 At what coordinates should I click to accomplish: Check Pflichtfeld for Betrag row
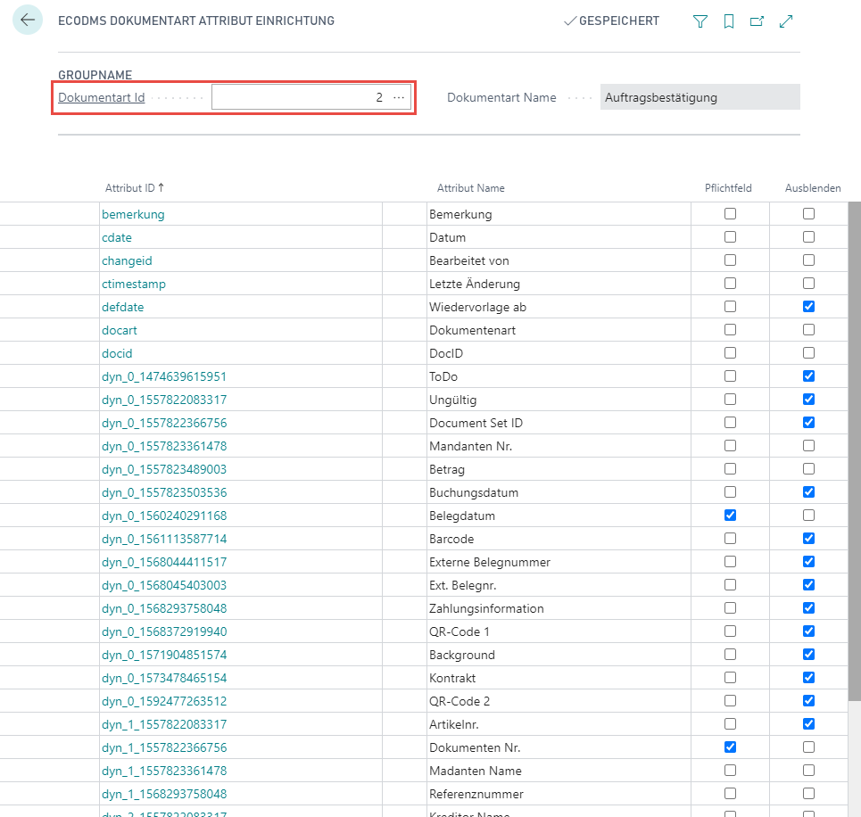(x=730, y=468)
